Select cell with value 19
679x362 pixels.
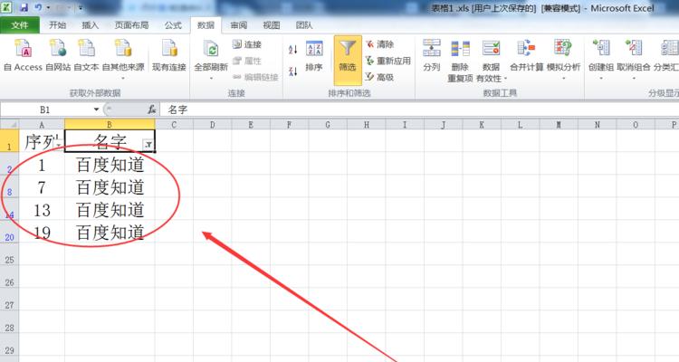click(42, 233)
